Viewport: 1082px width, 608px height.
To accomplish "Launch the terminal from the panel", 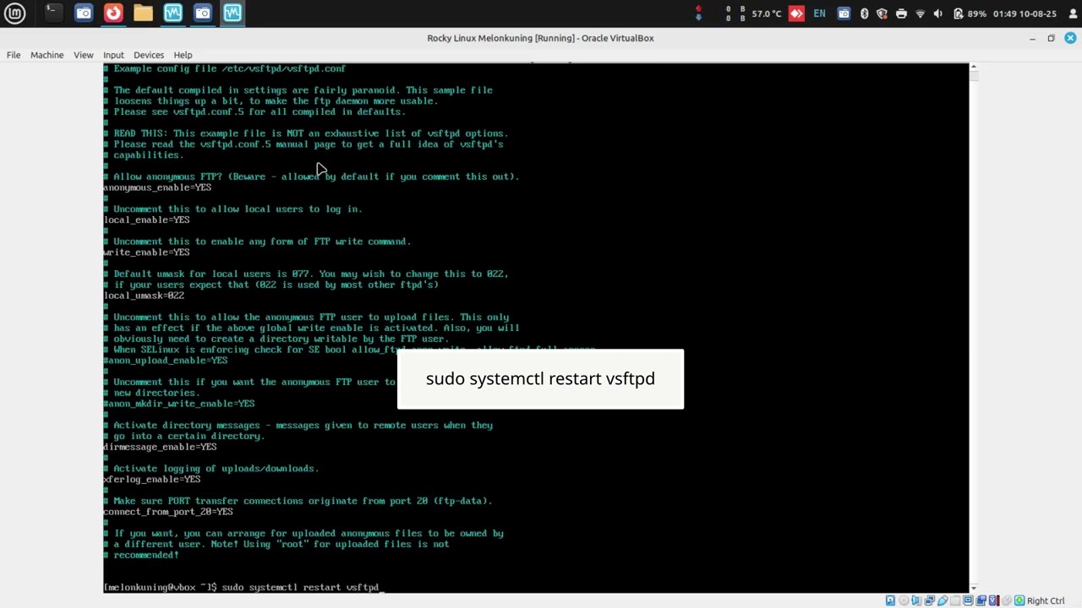I will [52, 13].
